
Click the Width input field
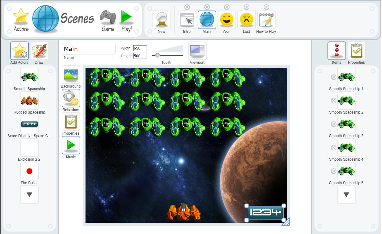click(x=140, y=48)
